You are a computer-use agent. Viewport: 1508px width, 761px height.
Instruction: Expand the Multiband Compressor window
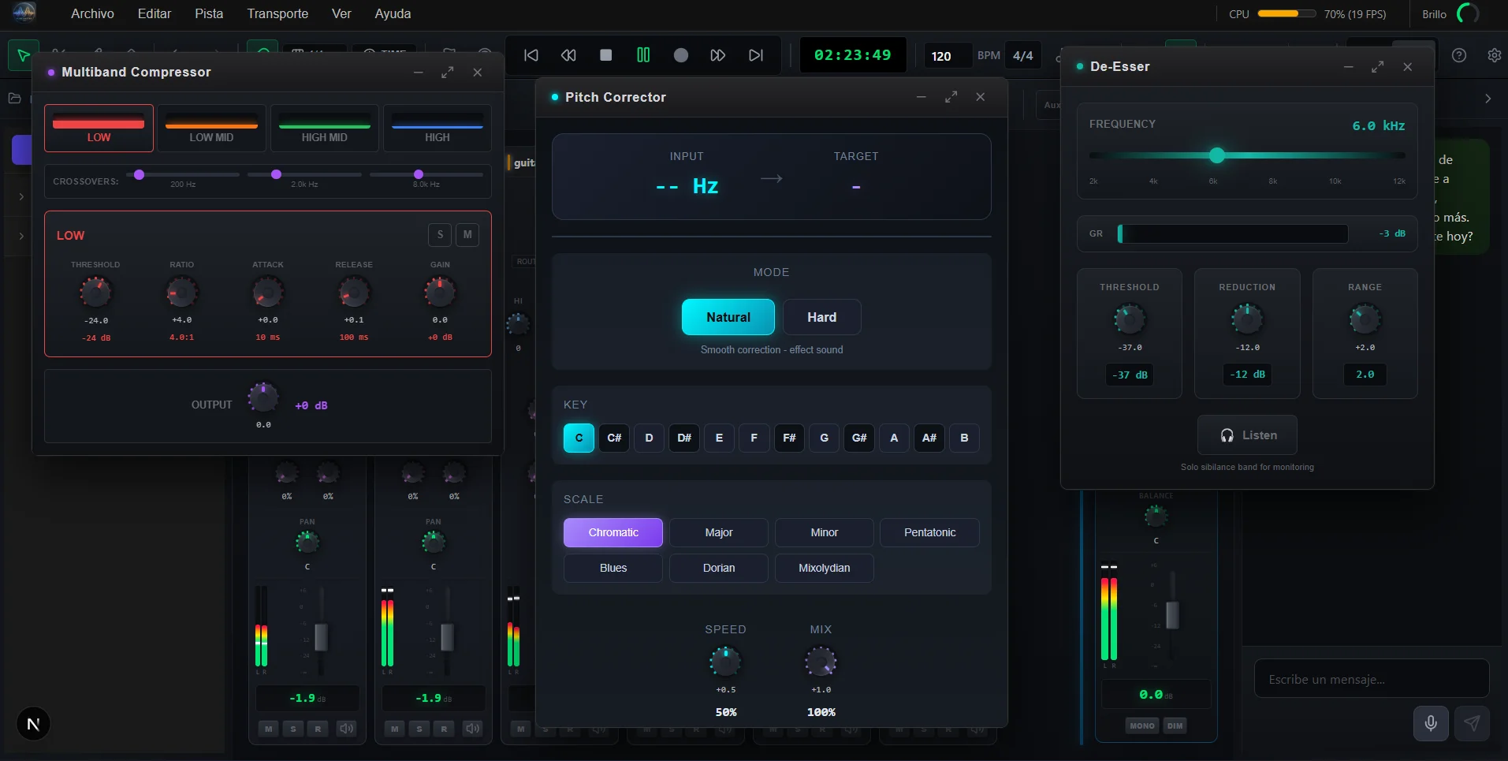447,73
